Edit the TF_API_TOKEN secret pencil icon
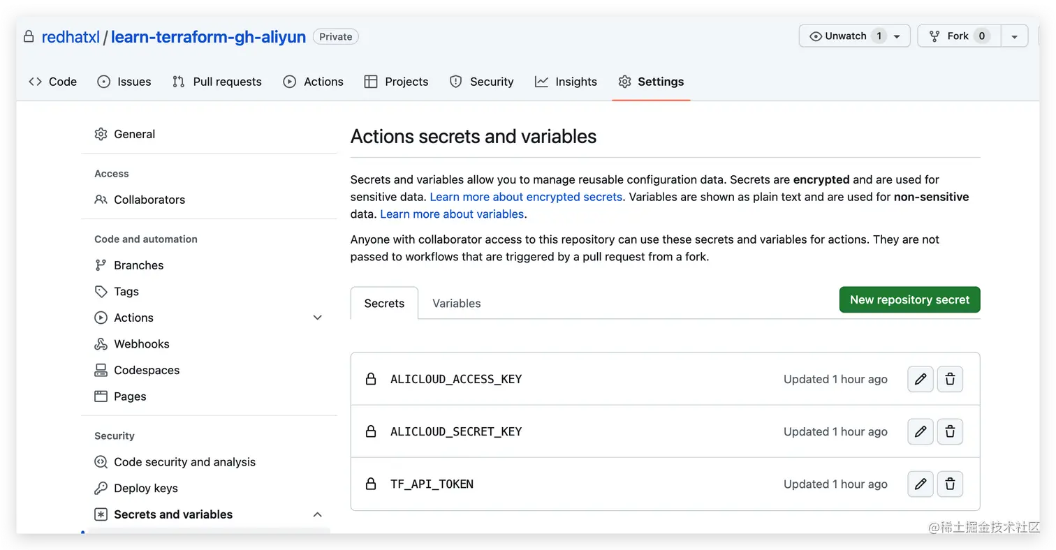Screen dimensions: 1056x550 (921, 484)
